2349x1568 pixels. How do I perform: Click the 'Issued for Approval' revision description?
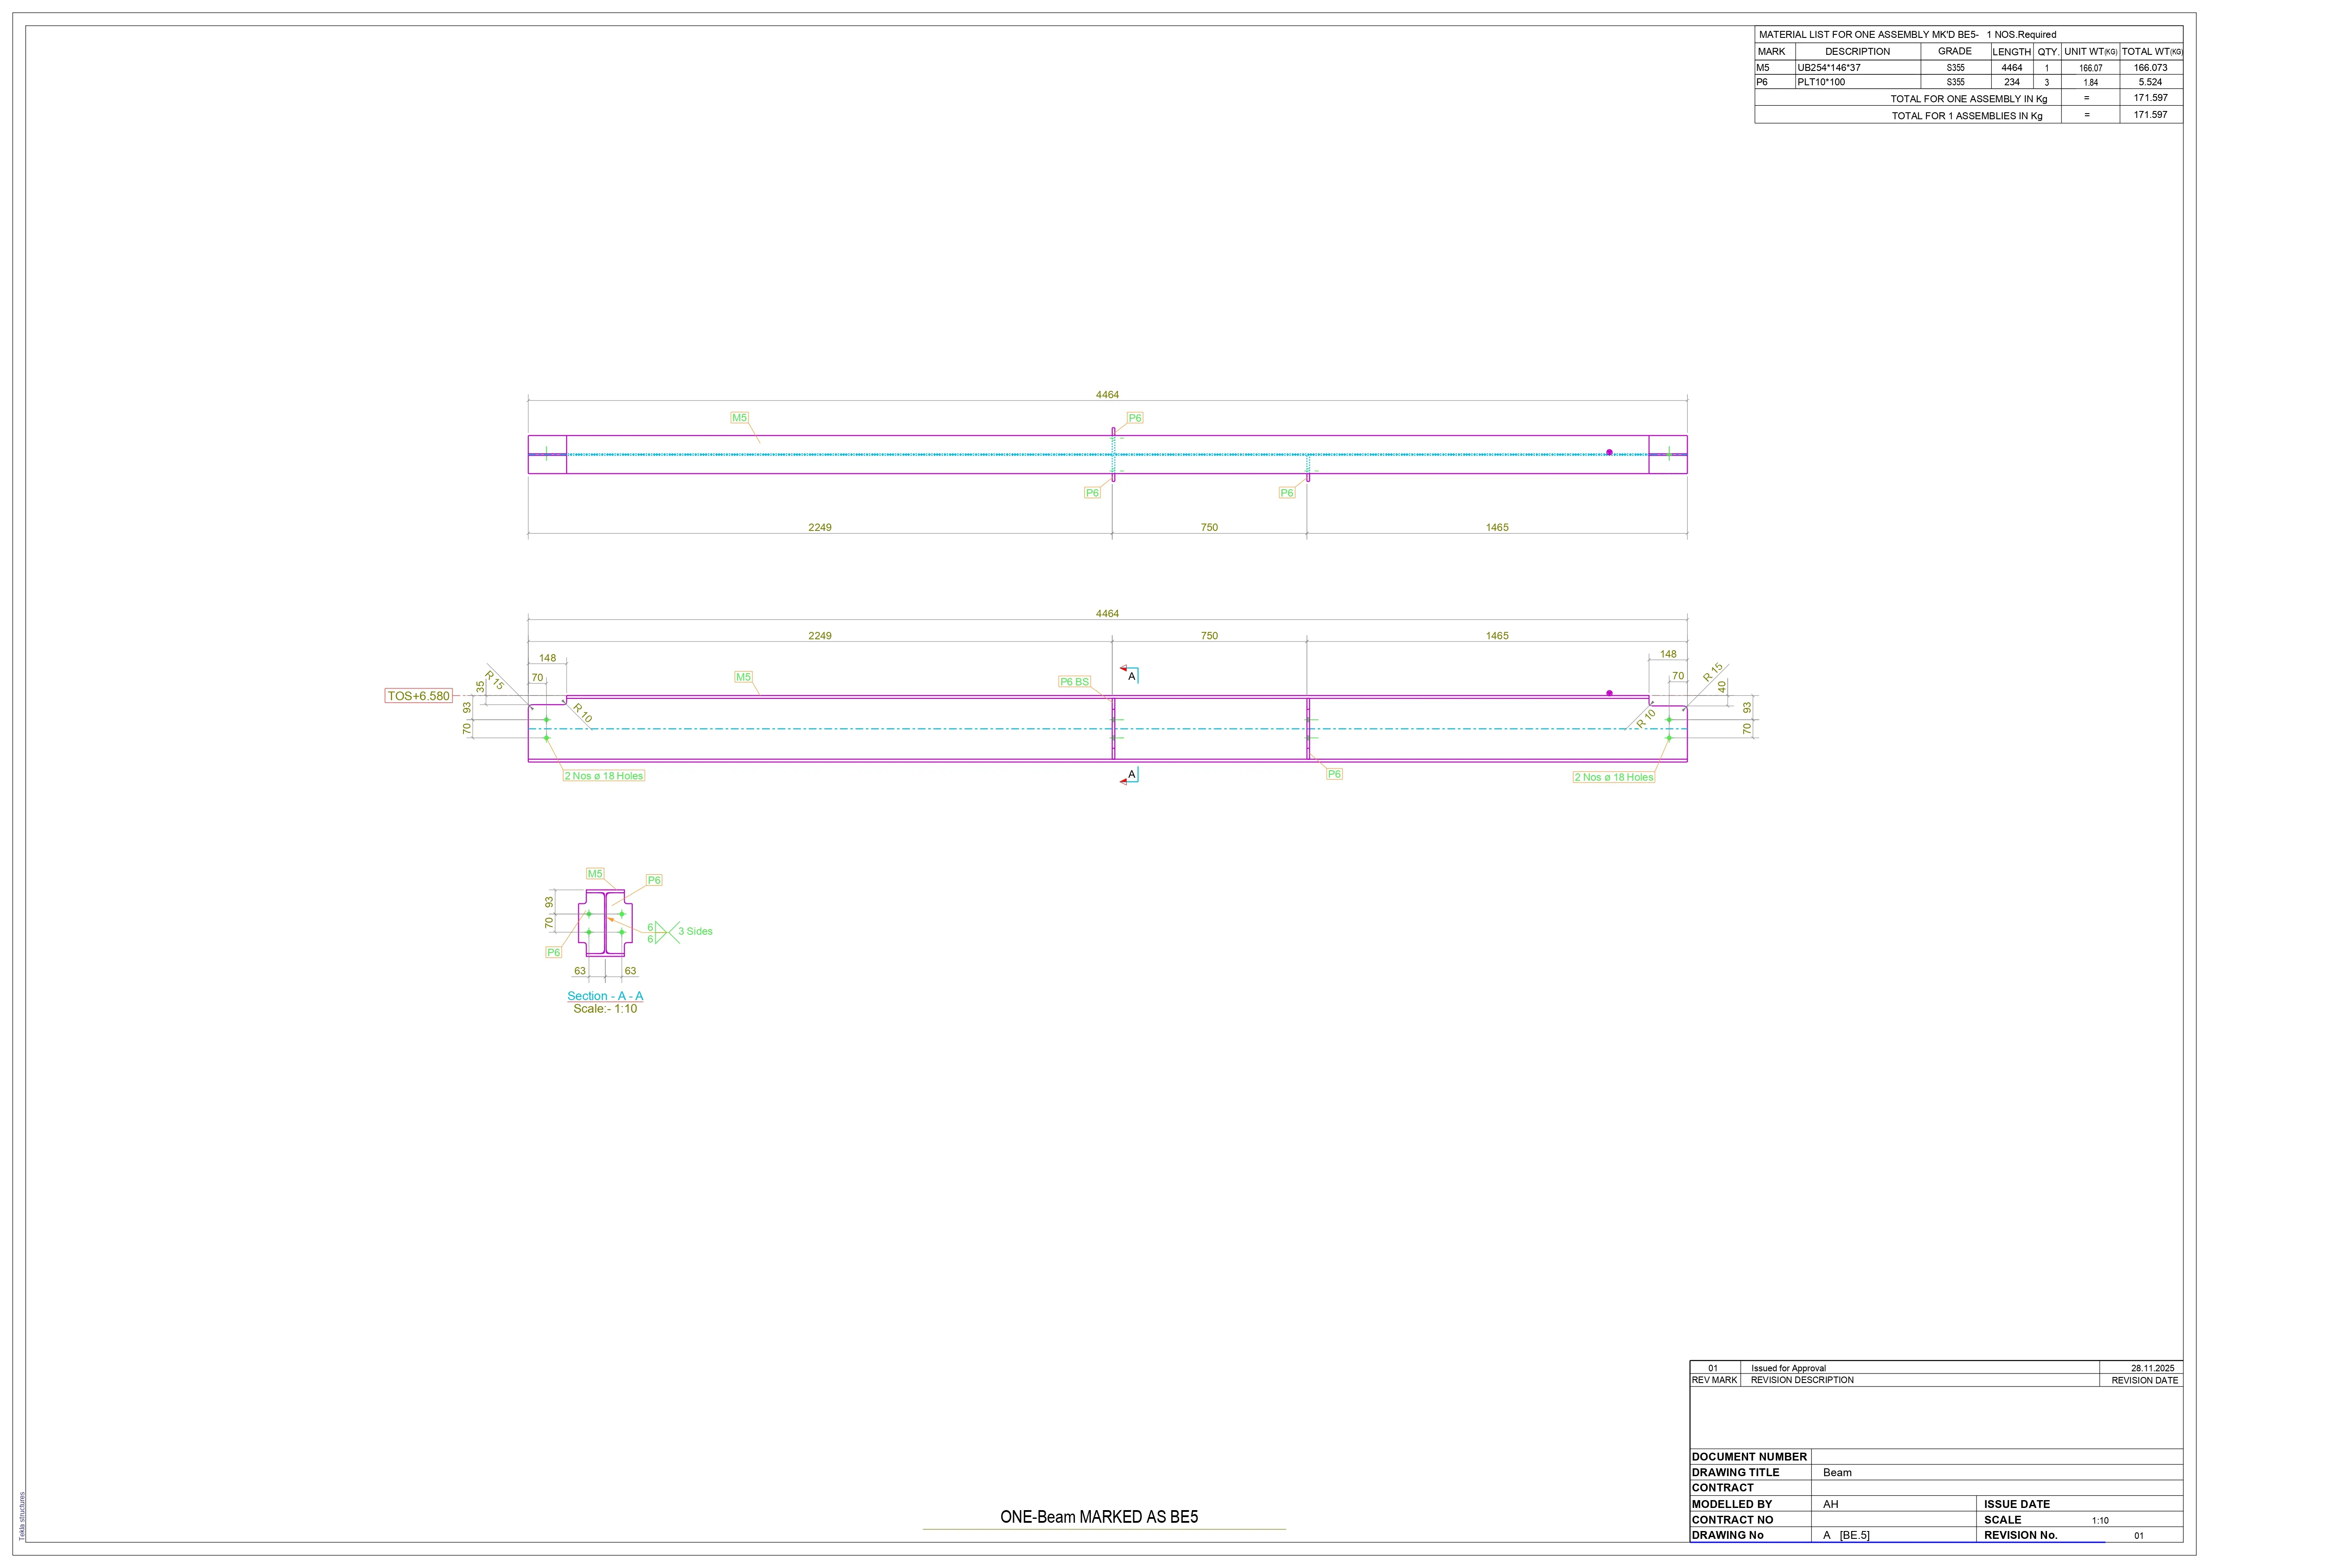tap(1788, 1368)
